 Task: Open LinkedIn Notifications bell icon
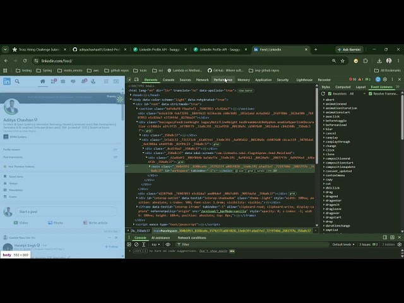(x=84, y=81)
